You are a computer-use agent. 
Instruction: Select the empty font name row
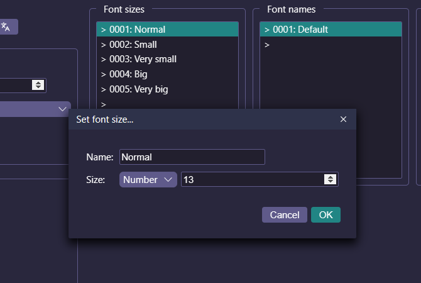[331, 45]
